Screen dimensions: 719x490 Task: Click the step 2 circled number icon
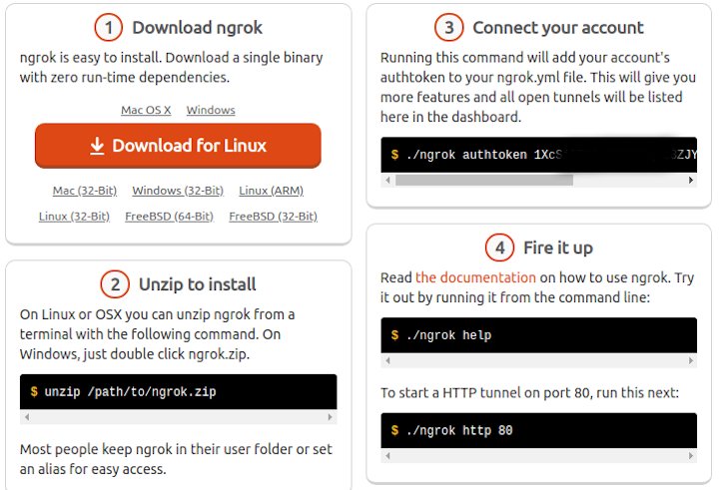115,284
